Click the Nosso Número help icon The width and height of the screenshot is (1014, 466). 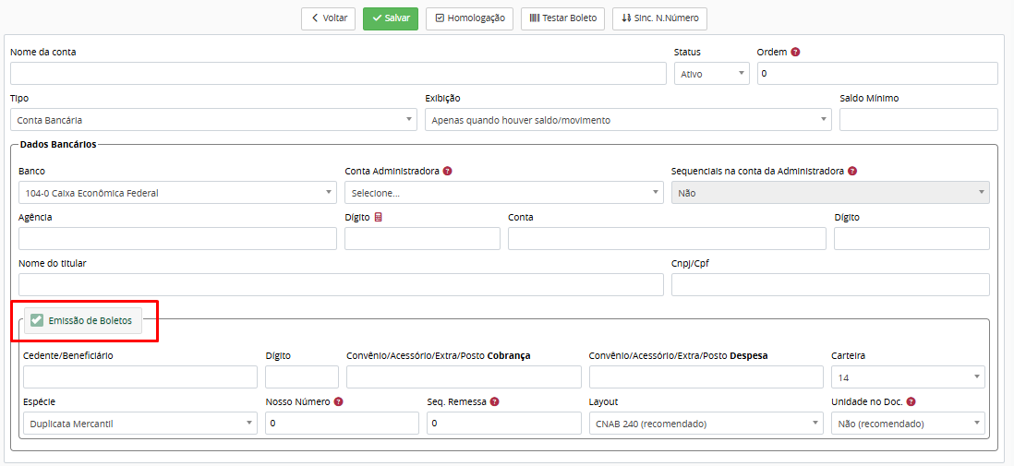[339, 401]
